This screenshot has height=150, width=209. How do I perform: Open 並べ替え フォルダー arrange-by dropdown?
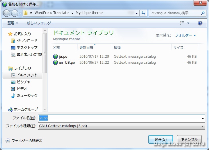(x=185, y=35)
